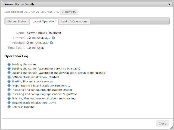
Task: Open the Last 10 Operations tab
Action: click(74, 21)
